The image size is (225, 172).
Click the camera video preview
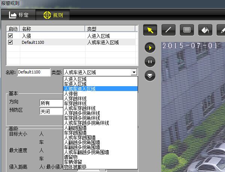coord(193,107)
